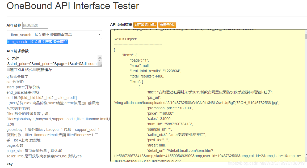Click the parameters textarea scroll down arrow
The height and width of the screenshot is (168, 307).
point(100,61)
